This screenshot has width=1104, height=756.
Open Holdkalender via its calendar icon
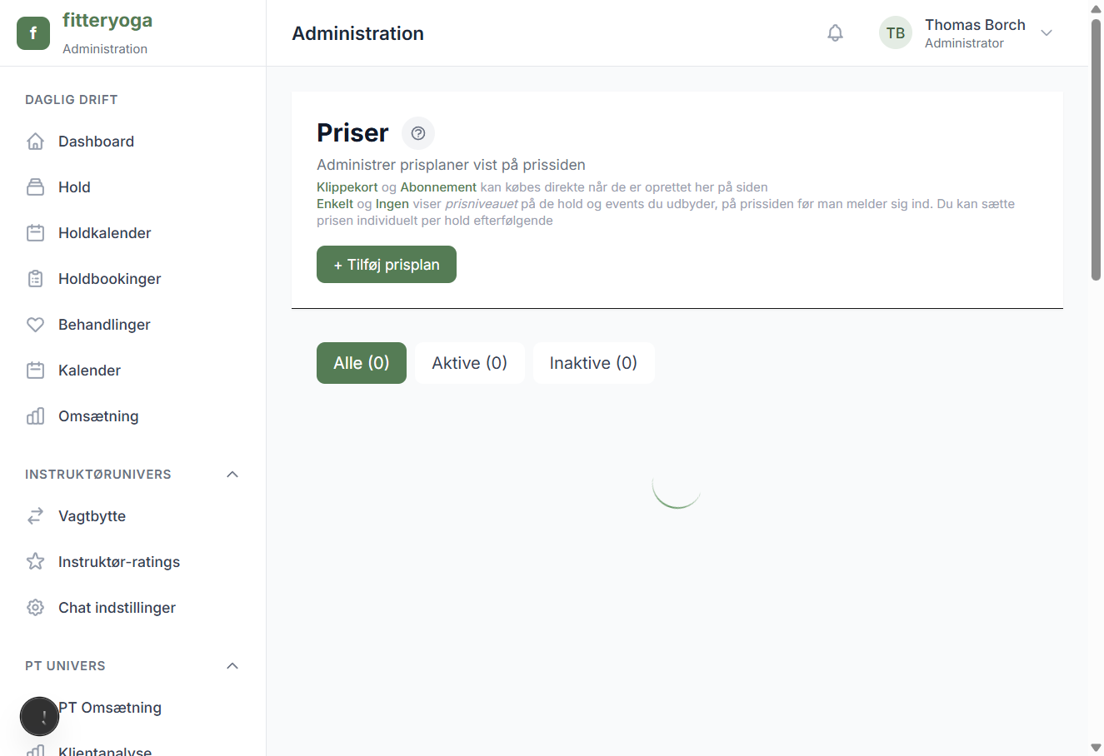(35, 233)
